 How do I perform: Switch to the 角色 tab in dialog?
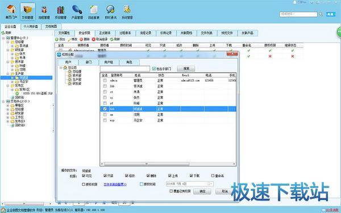129,62
